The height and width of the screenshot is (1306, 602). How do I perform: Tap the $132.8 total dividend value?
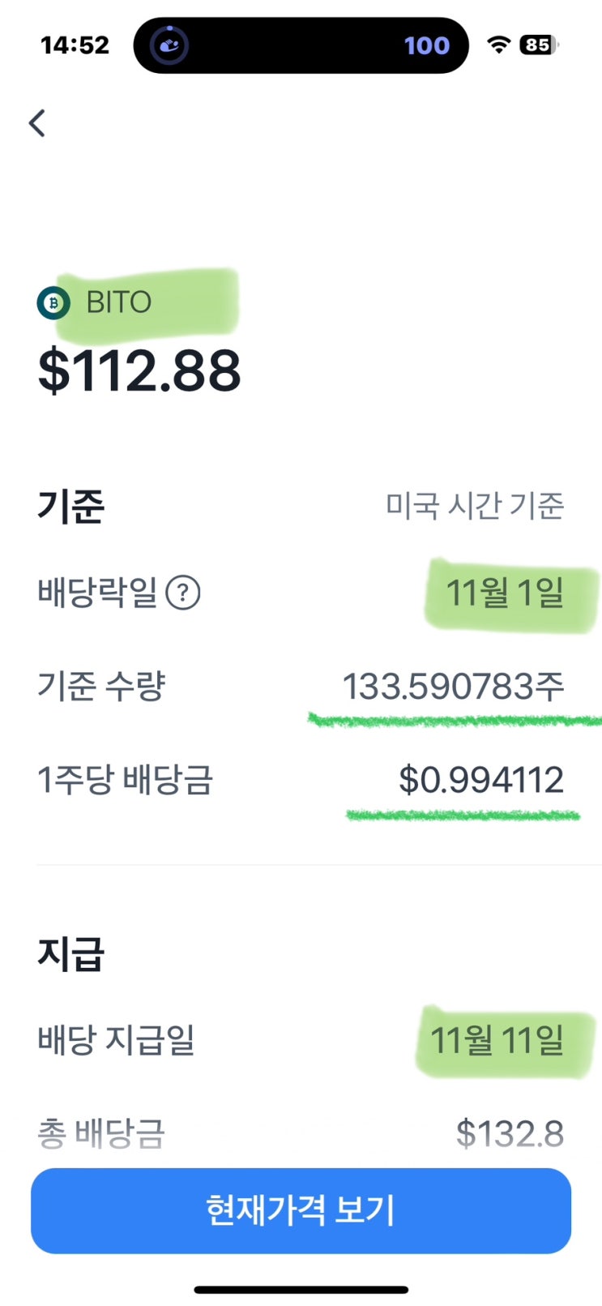click(510, 1133)
